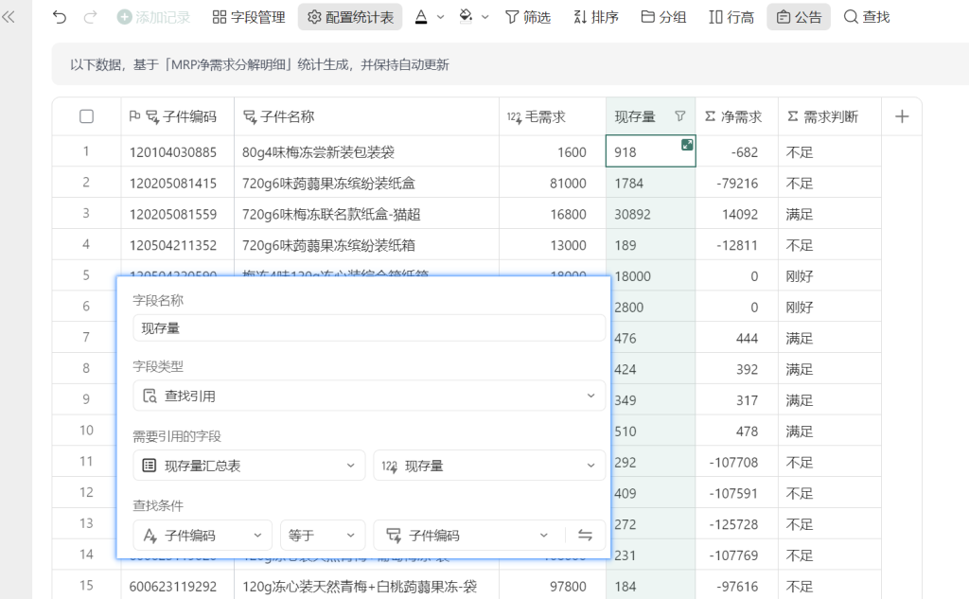Add a new record (添加记录)

153,17
